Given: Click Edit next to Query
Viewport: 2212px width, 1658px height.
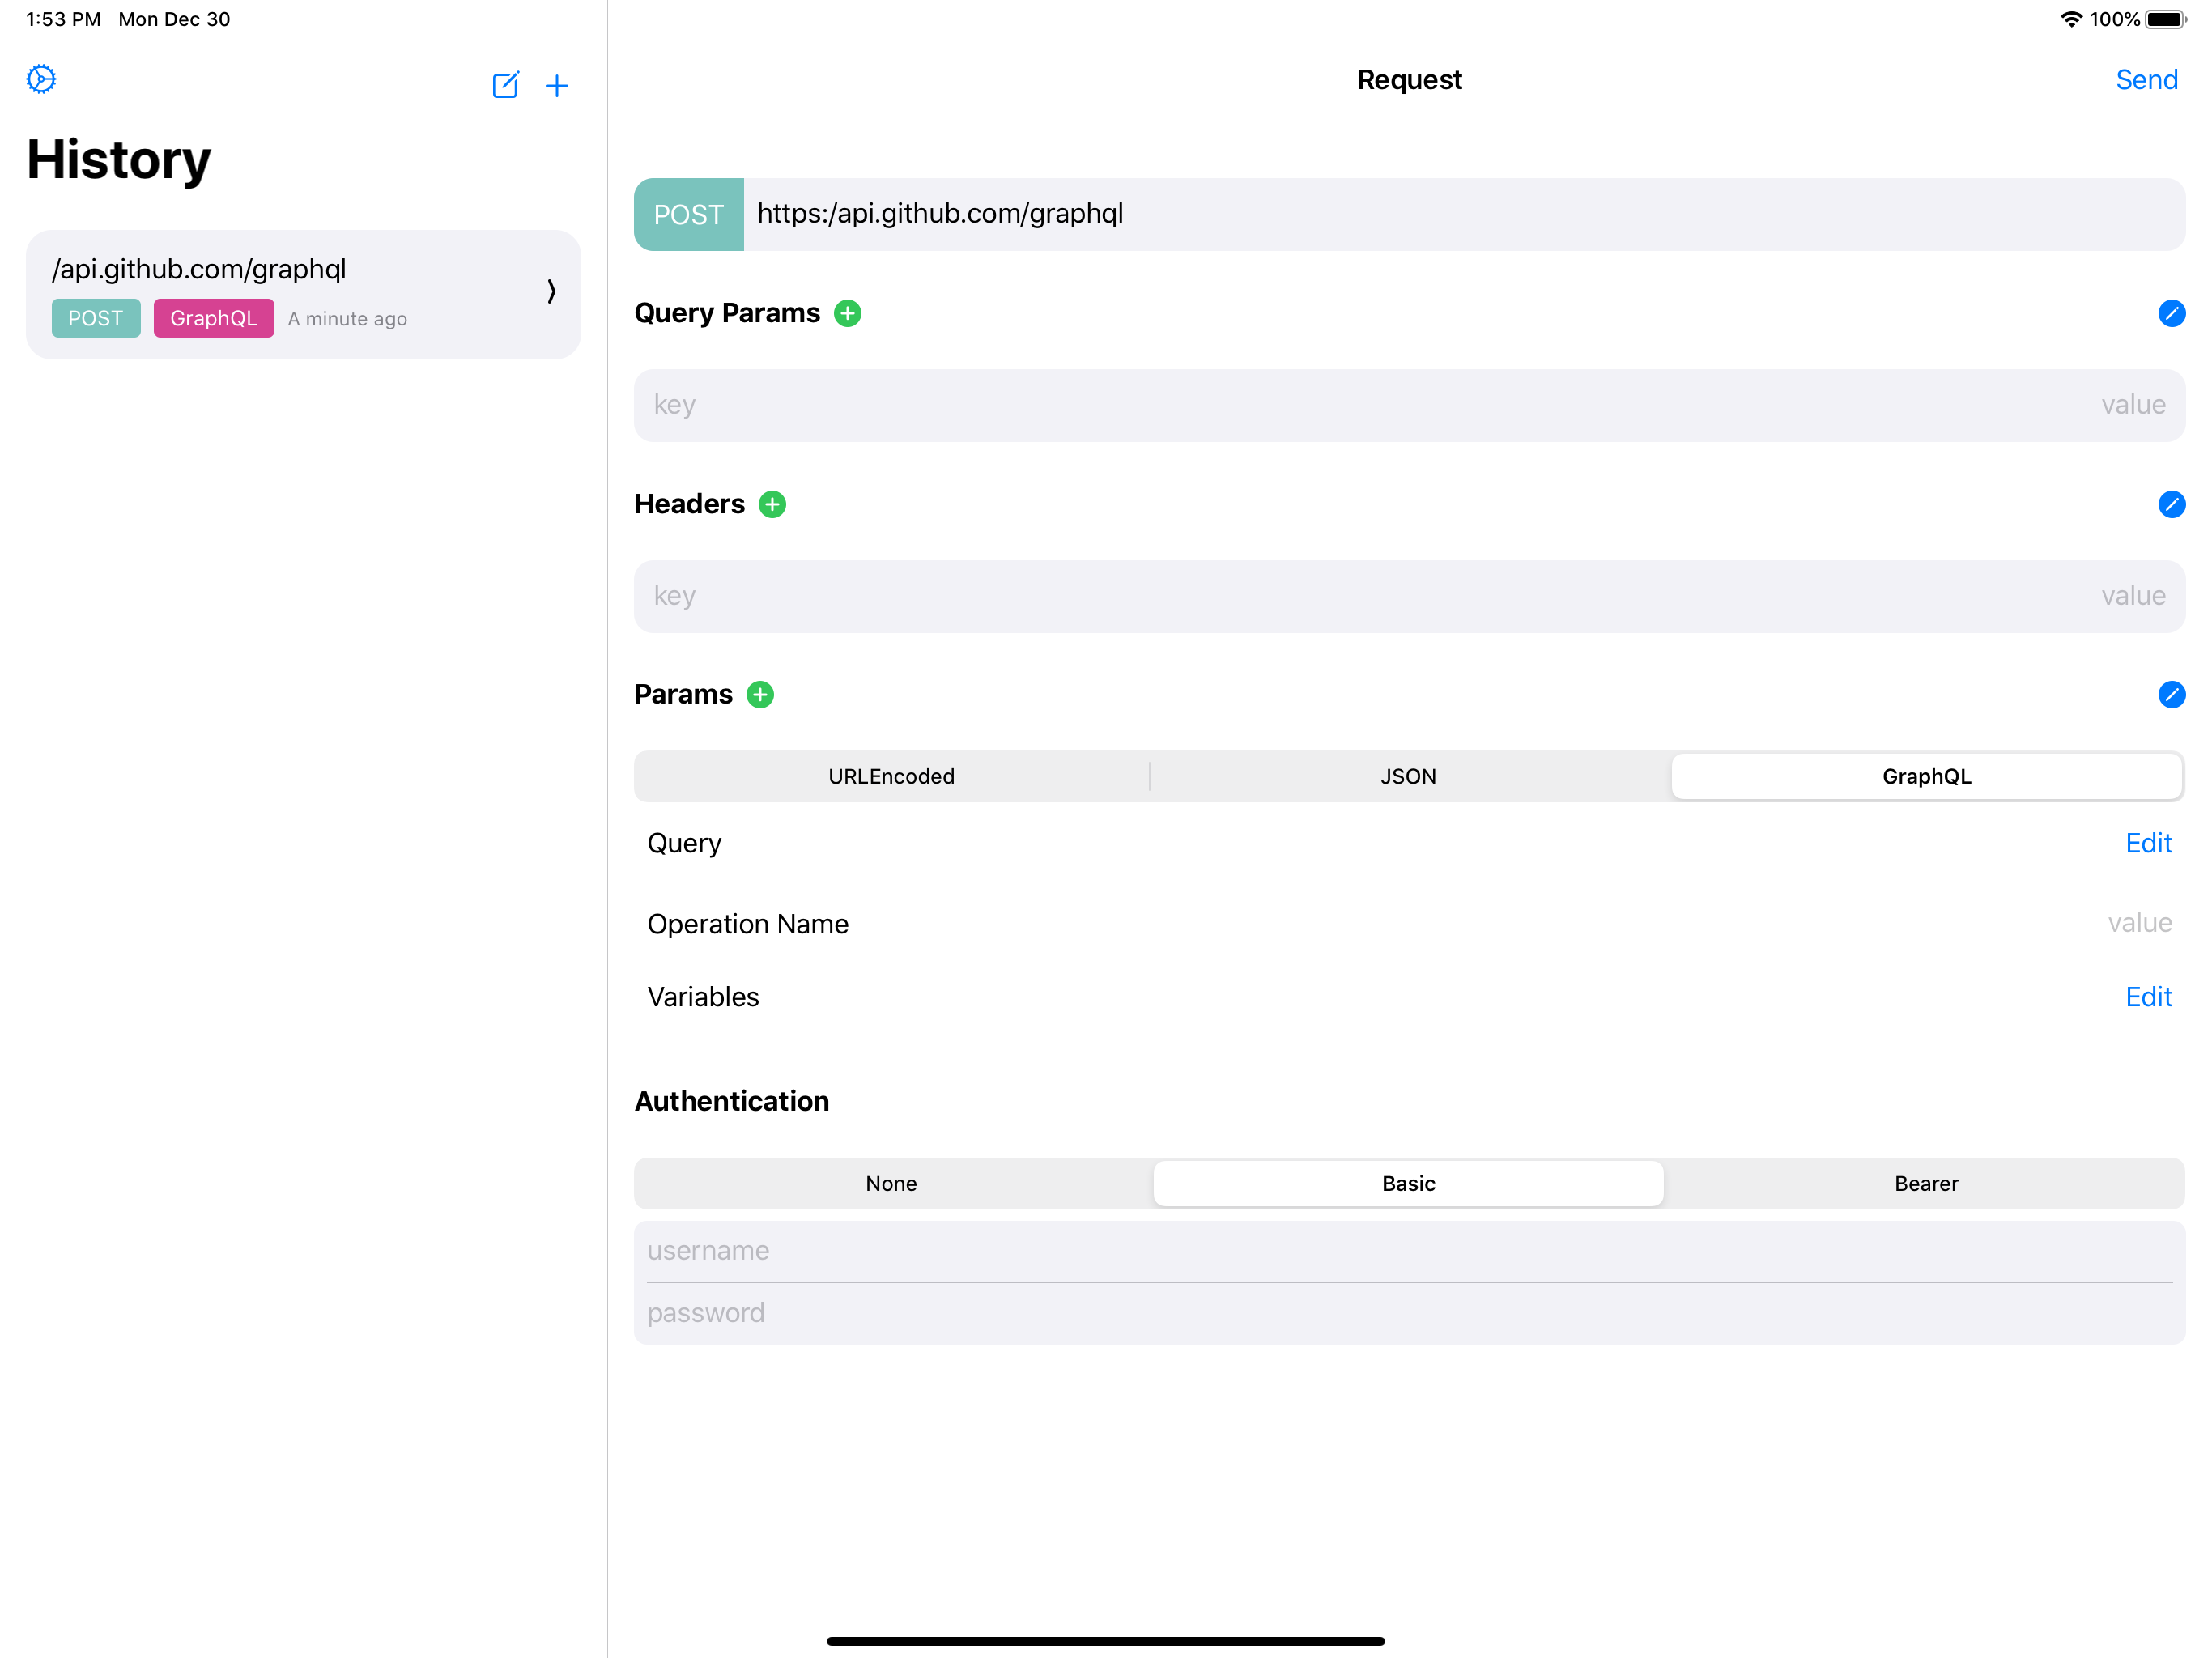Looking at the screenshot, I should click(2148, 843).
